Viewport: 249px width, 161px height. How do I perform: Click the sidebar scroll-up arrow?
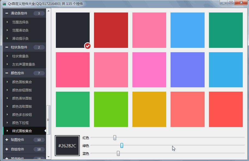point(48,11)
